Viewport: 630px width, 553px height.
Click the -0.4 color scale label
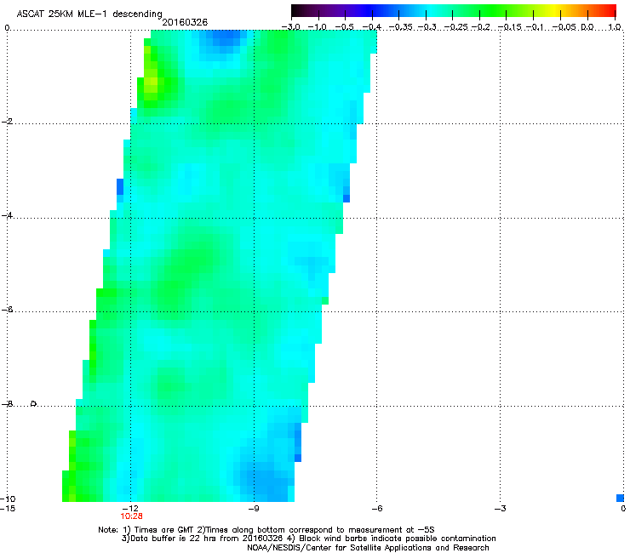[372, 27]
